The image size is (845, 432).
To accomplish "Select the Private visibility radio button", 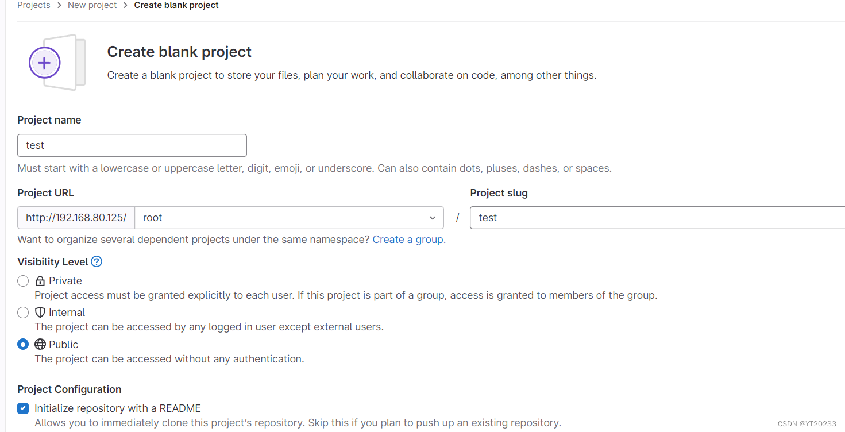I will tap(23, 281).
